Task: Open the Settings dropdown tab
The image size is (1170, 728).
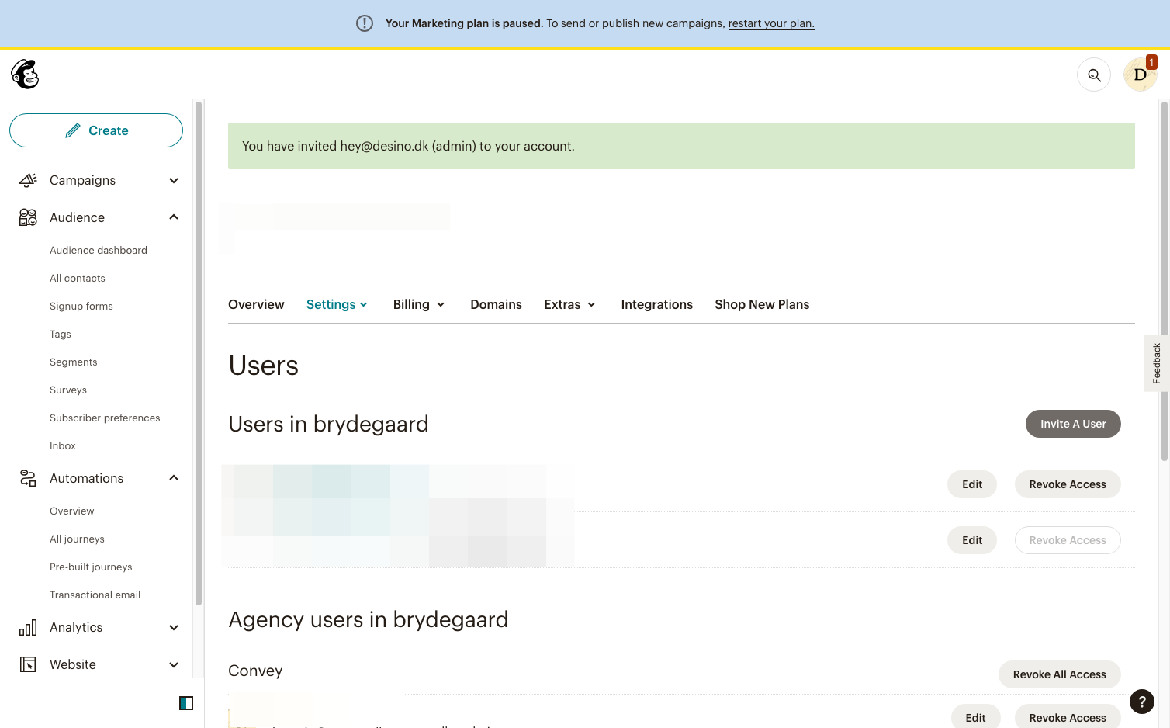Action: [337, 305]
